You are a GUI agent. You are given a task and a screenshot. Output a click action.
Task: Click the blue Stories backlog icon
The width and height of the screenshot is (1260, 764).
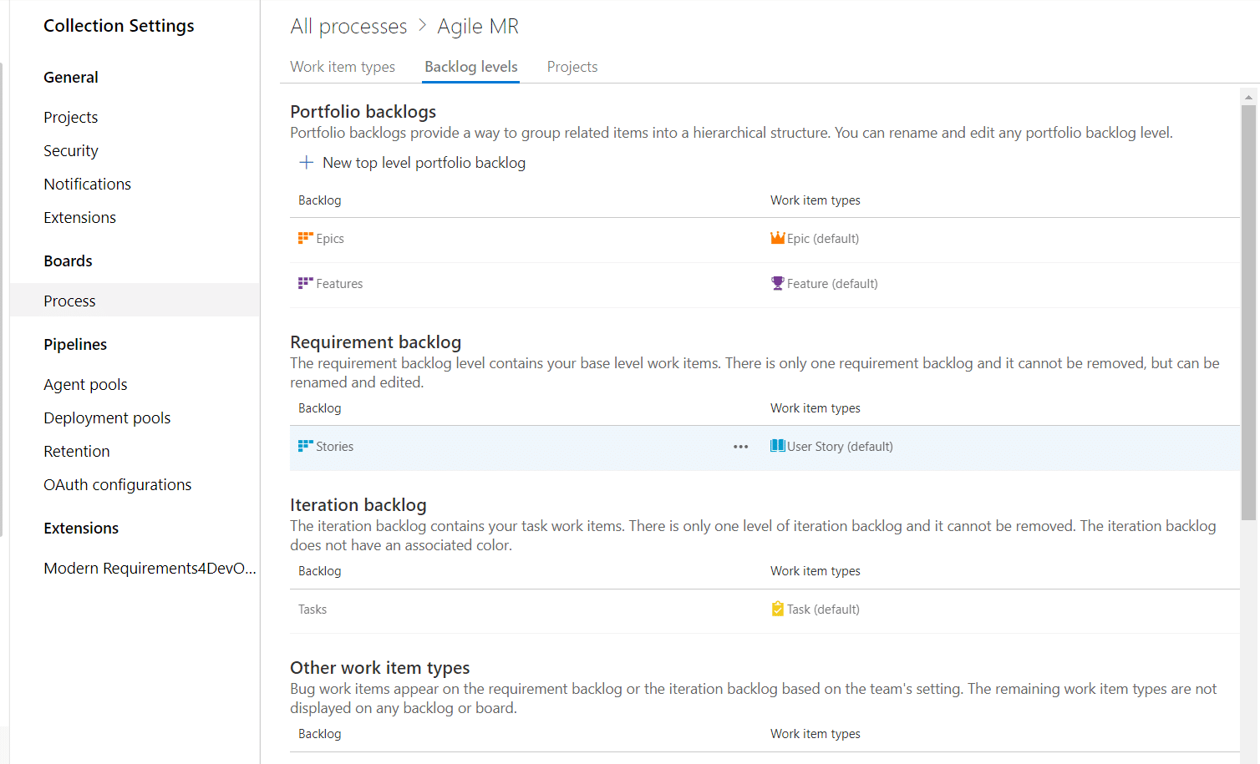pyautogui.click(x=305, y=446)
